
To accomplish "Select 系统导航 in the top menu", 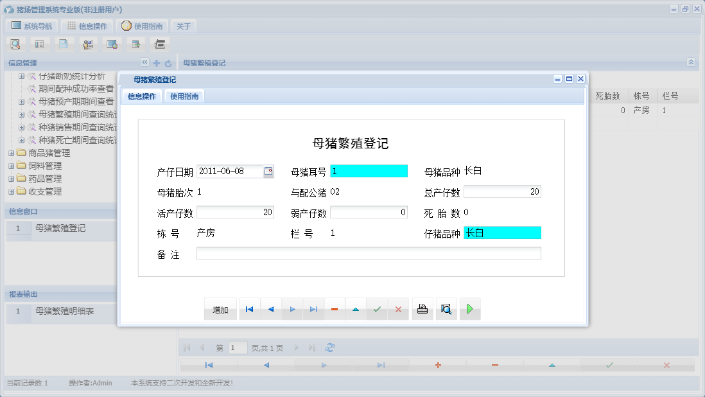I will 31,26.
